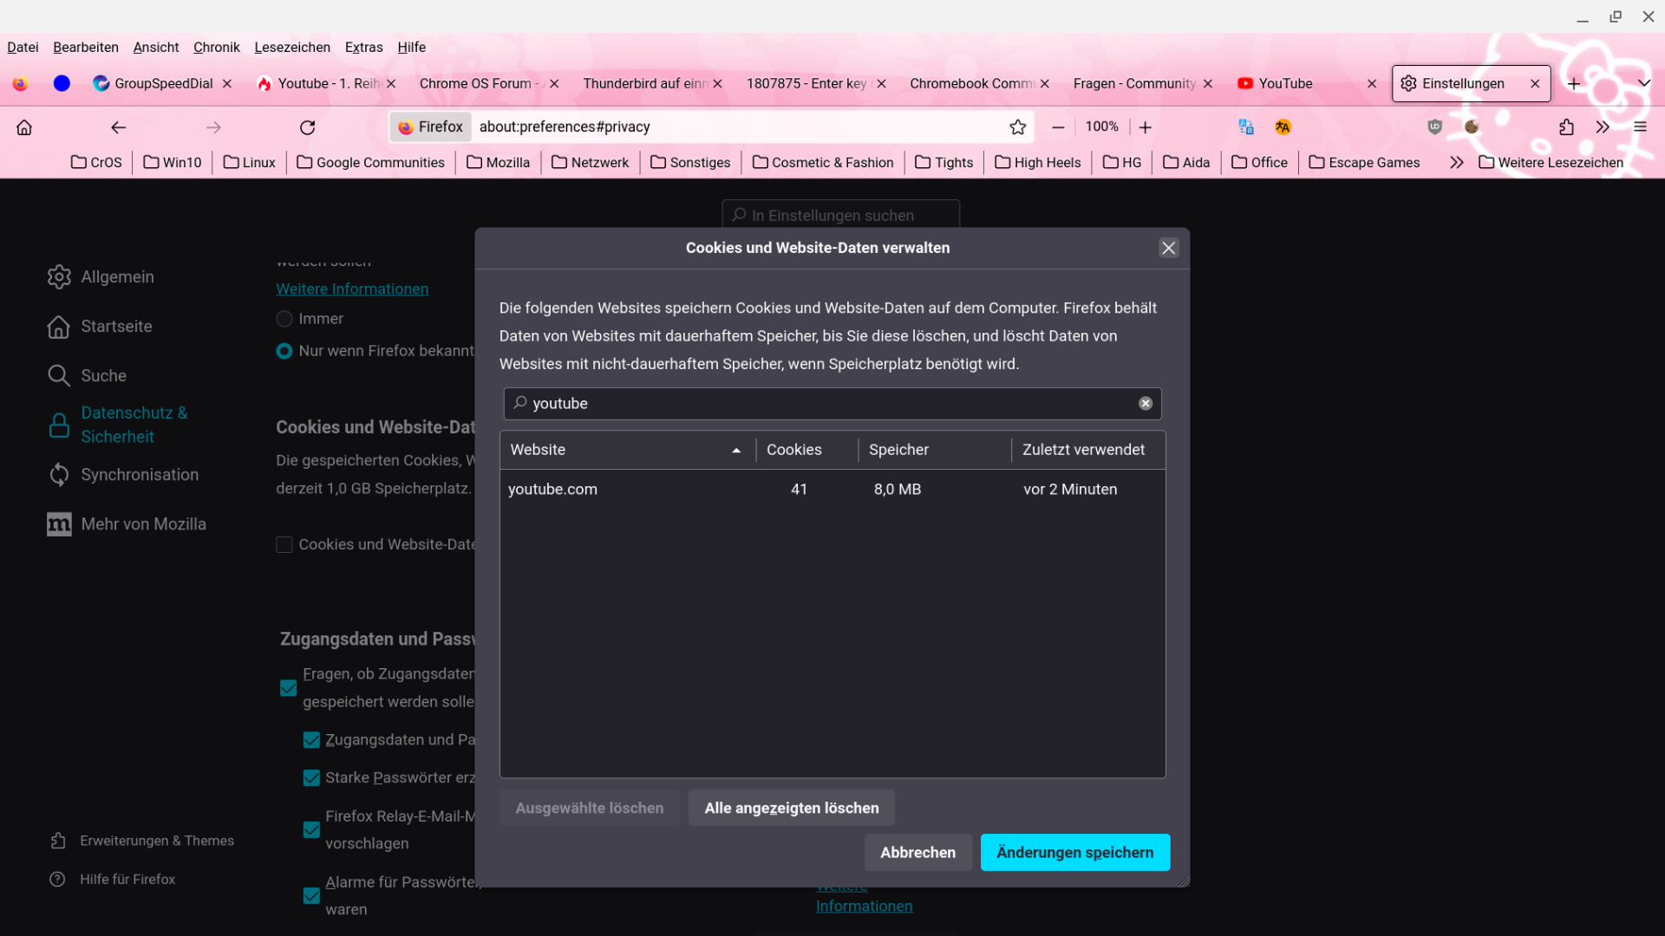Open the hamburger application menu
The height and width of the screenshot is (936, 1665).
coord(1640,127)
